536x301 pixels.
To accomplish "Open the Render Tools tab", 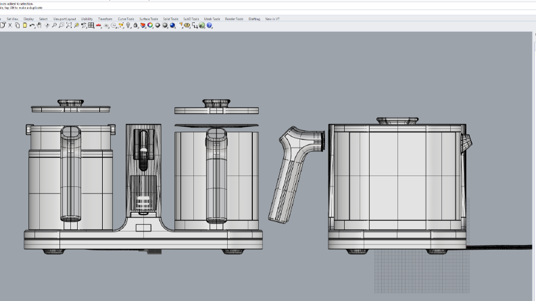I will pos(234,19).
